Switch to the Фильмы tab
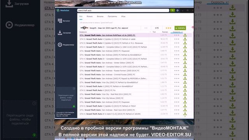This screenshot has width=249, height=140. [x=100, y=16]
